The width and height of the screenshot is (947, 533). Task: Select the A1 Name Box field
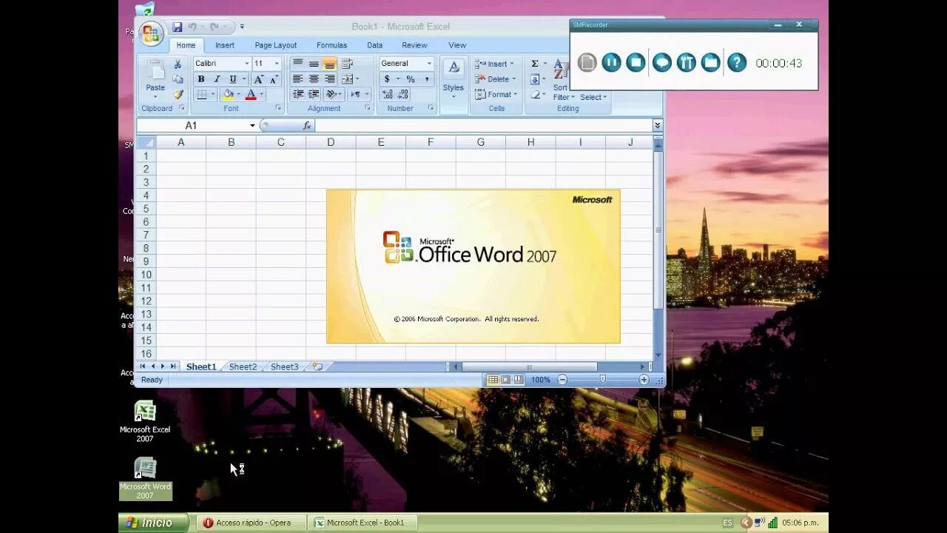pyautogui.click(x=192, y=126)
